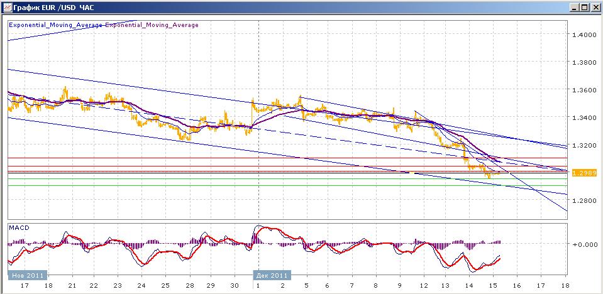Click the 1.3200 price axis label
The height and width of the screenshot is (294, 603).
[x=583, y=145]
